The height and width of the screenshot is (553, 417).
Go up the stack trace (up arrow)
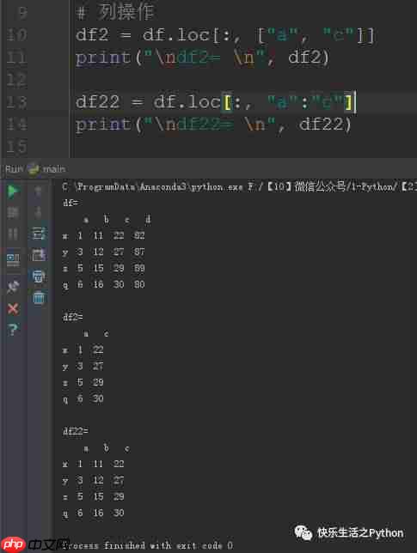tap(38, 191)
